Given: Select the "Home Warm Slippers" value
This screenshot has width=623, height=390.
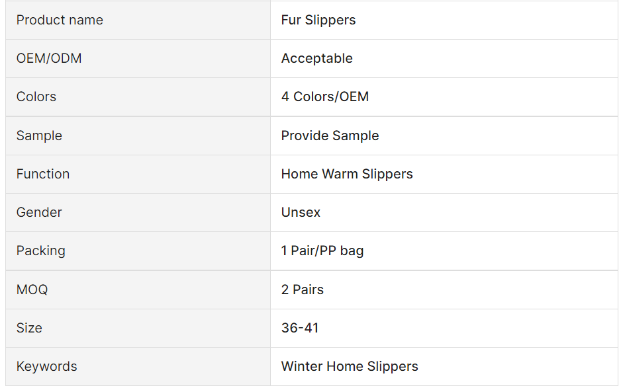Looking at the screenshot, I should click(x=347, y=174).
